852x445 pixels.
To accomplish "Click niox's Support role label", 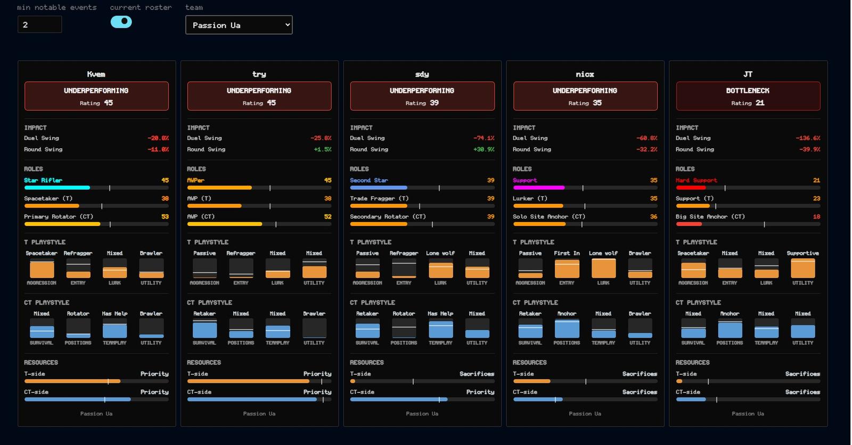I will click(525, 180).
